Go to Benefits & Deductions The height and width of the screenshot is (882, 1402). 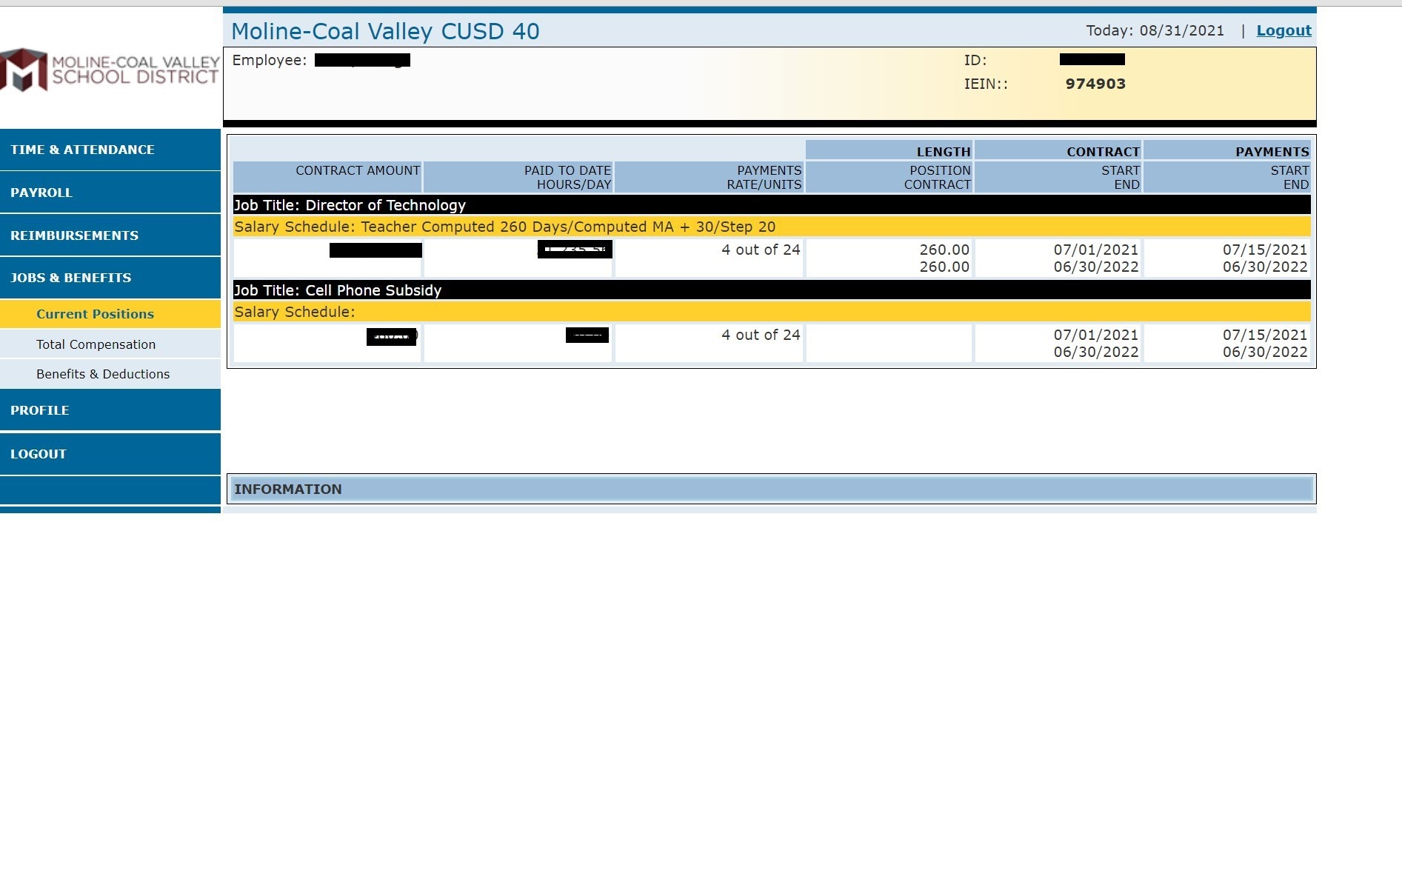coord(103,374)
